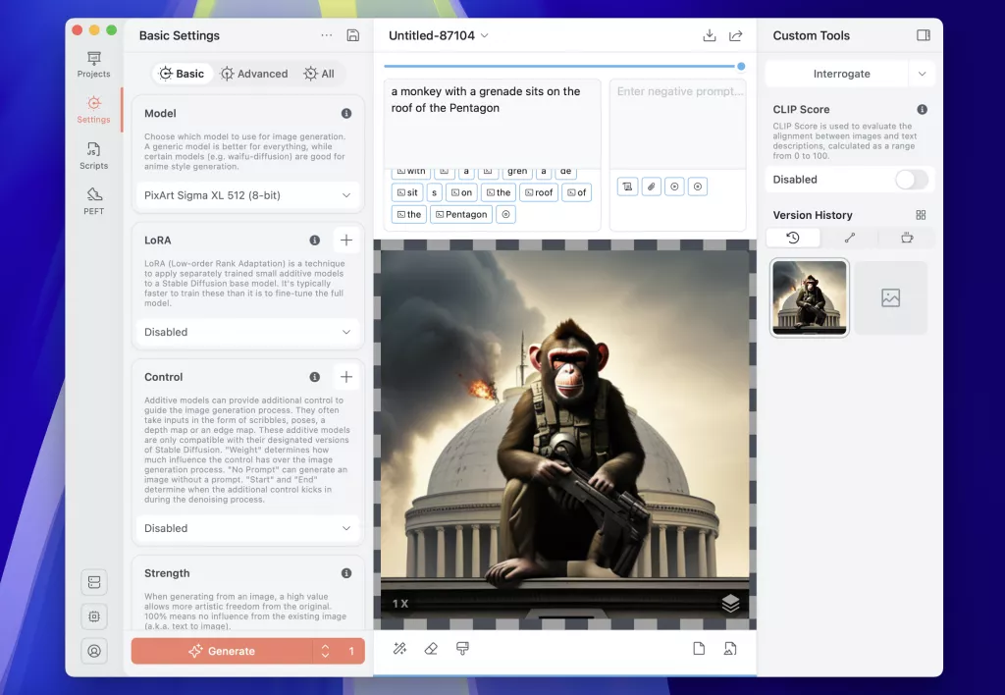The width and height of the screenshot is (1005, 695).
Task: Toggle the Custom Tools sidebar panel icon
Action: pyautogui.click(x=923, y=35)
